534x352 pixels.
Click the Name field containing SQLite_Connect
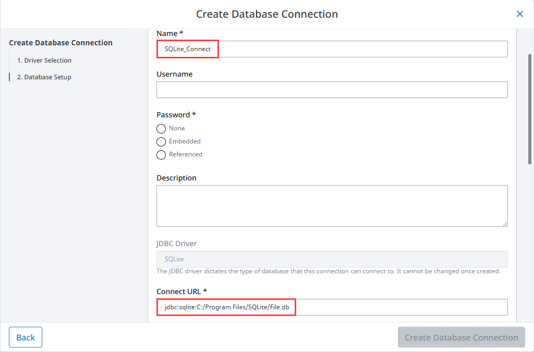[x=332, y=49]
